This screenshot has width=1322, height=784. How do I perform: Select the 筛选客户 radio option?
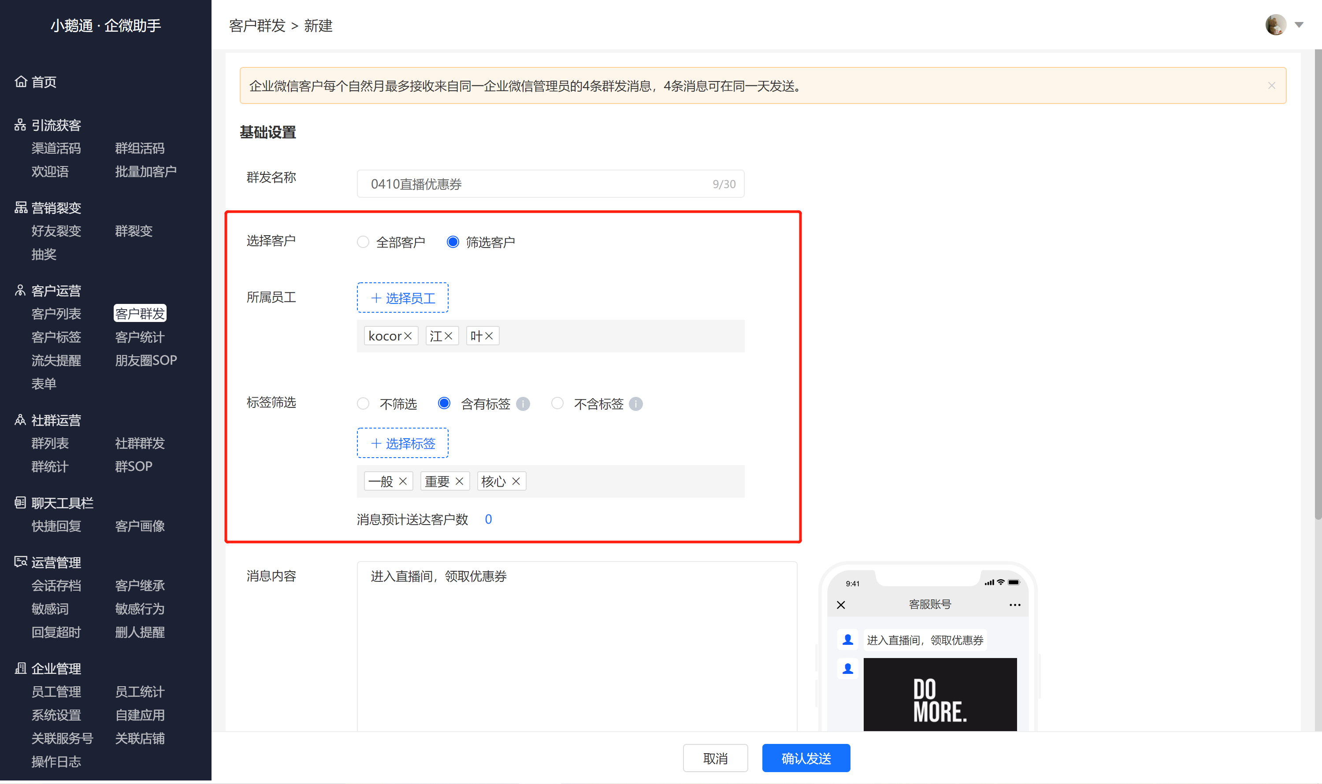[x=453, y=242]
